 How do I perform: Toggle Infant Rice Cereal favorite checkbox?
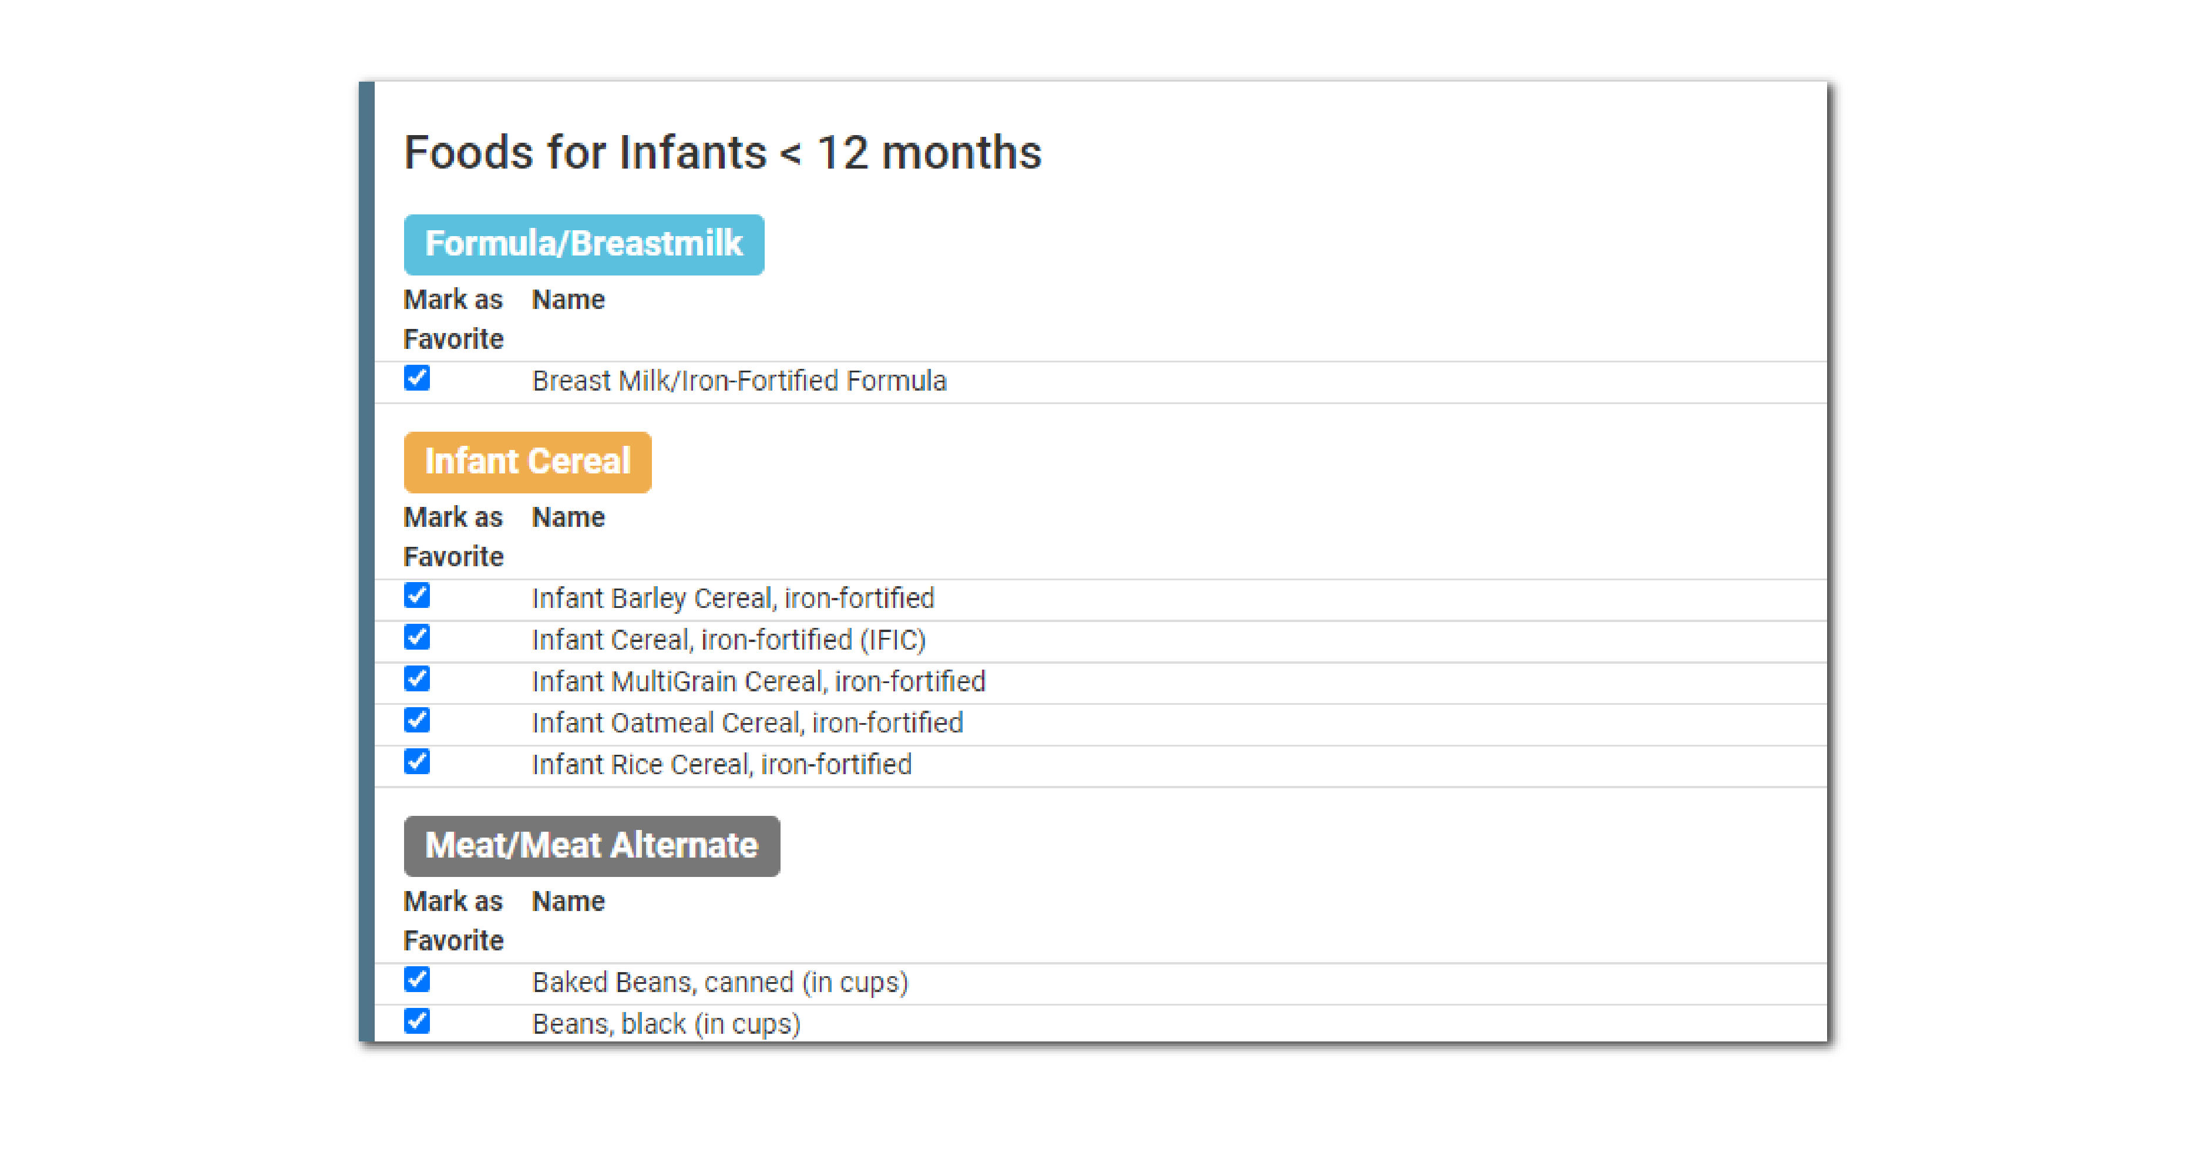(418, 762)
